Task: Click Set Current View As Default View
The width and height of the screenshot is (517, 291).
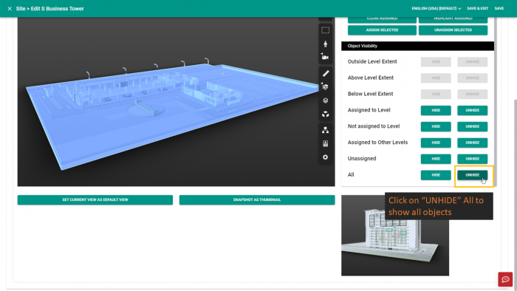Action: (x=95, y=199)
